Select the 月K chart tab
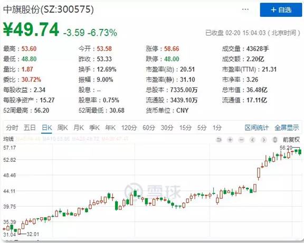Image resolution: width=304 pixels, height=243 pixels. 79,128
